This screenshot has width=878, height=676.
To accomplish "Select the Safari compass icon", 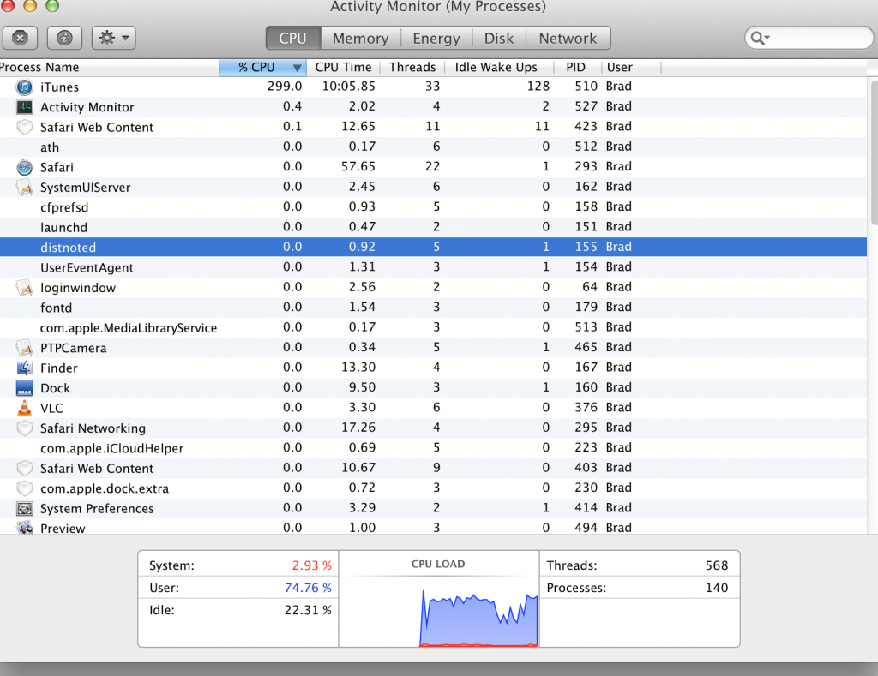I will (25, 167).
